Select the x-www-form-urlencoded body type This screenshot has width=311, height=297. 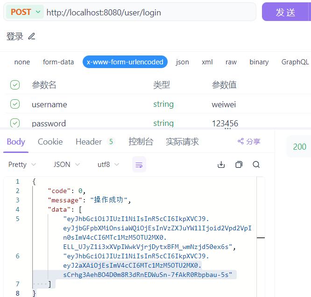[125, 62]
